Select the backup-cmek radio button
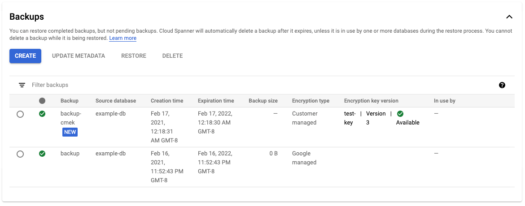Screen dimensions: 525x206 [20, 114]
